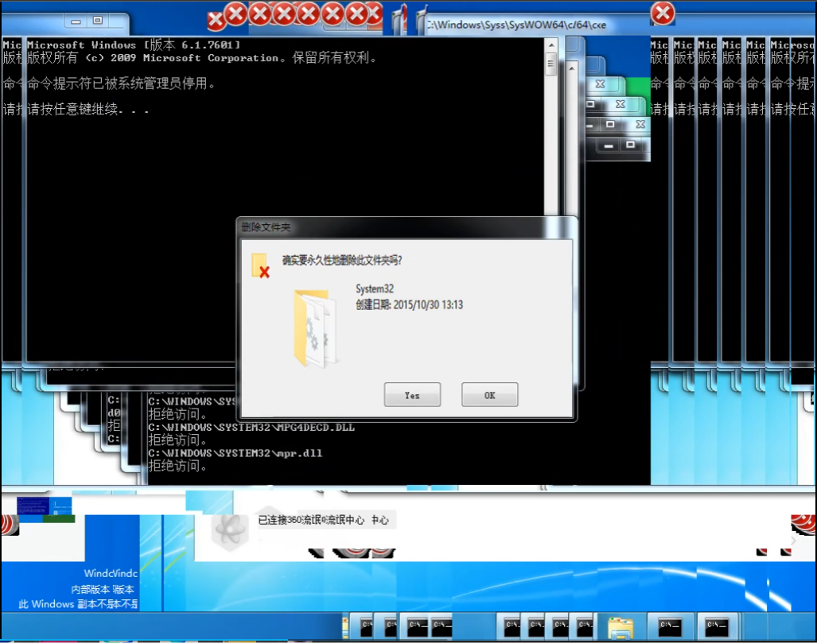This screenshot has height=643, width=817.
Task: Click the blue window thumbnail at bottom left
Action: [45, 506]
